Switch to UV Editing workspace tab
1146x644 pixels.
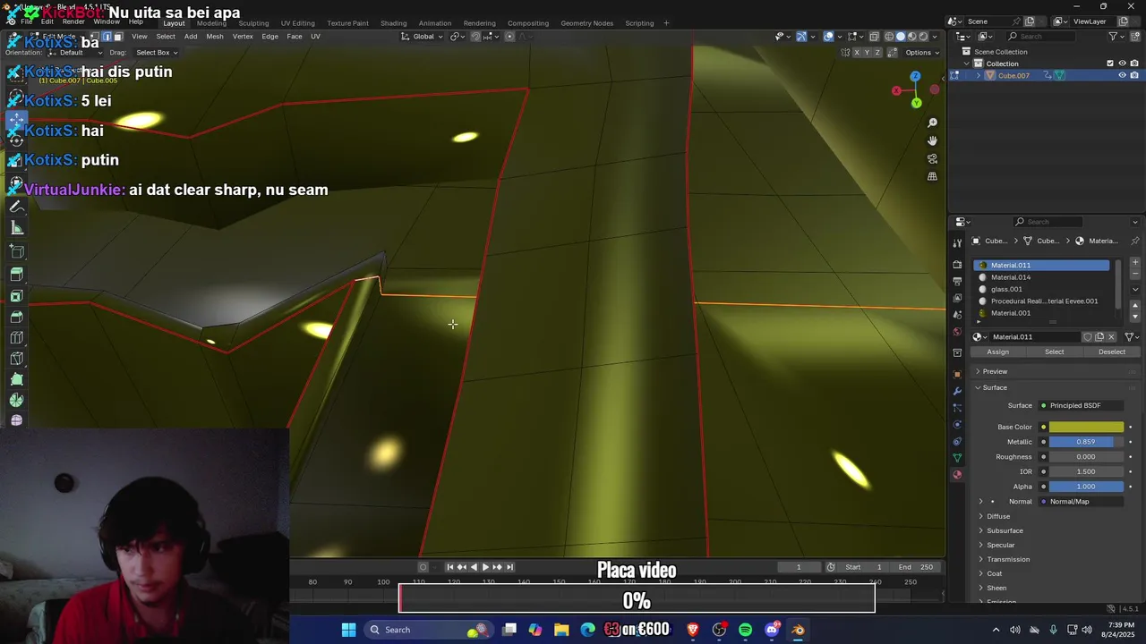(x=297, y=23)
